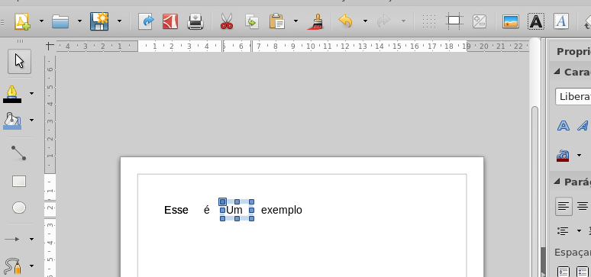Click the word "Esse" on the page
The width and height of the screenshot is (591, 277).
click(176, 210)
